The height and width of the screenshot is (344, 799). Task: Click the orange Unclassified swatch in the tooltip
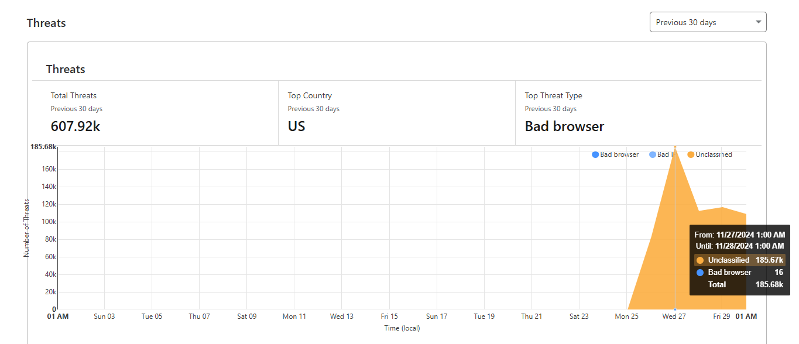coord(700,260)
